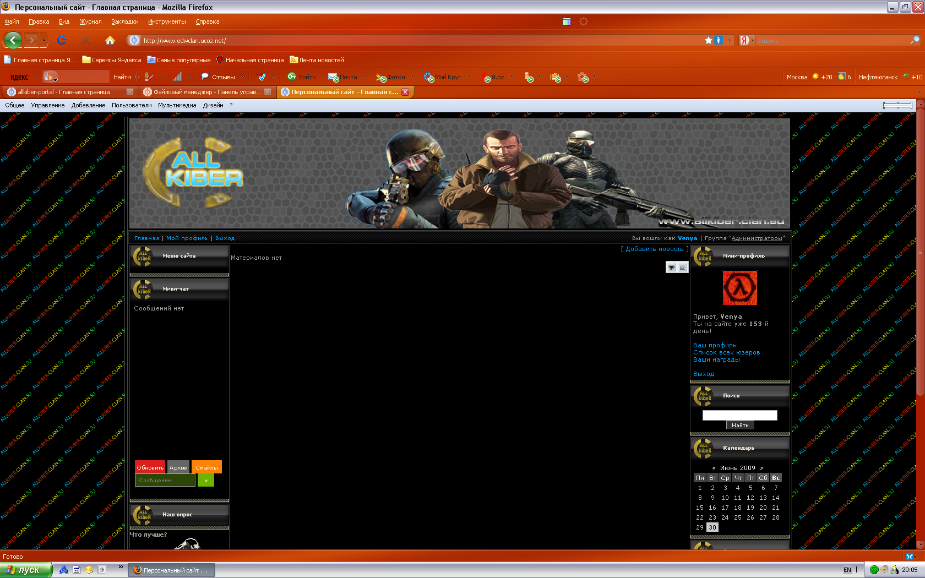Click the browser Forward arrow button
This screenshot has height=578, width=925.
coord(31,40)
